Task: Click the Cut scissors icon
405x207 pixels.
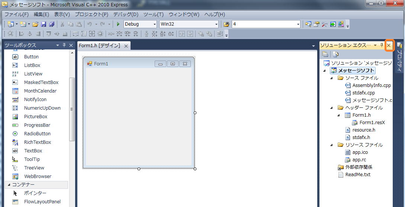Action: click(62, 24)
